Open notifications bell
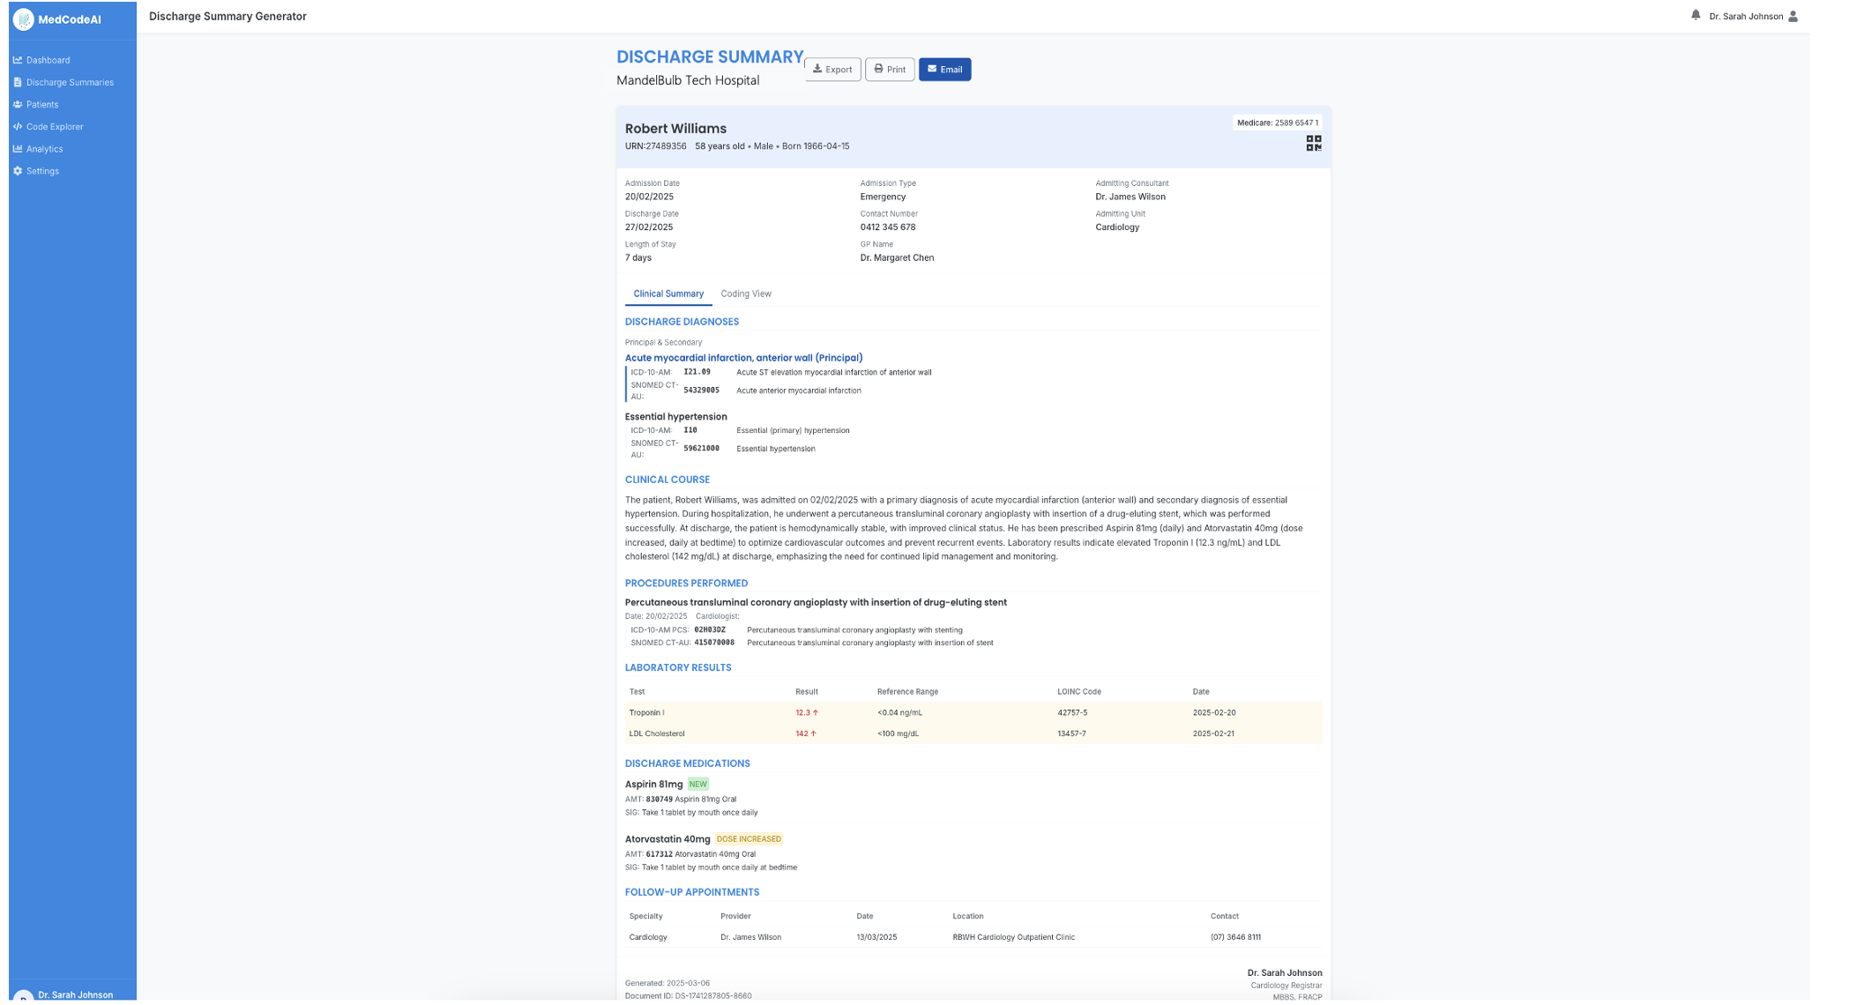Viewport: 1857px width, 1005px height. 1696,15
